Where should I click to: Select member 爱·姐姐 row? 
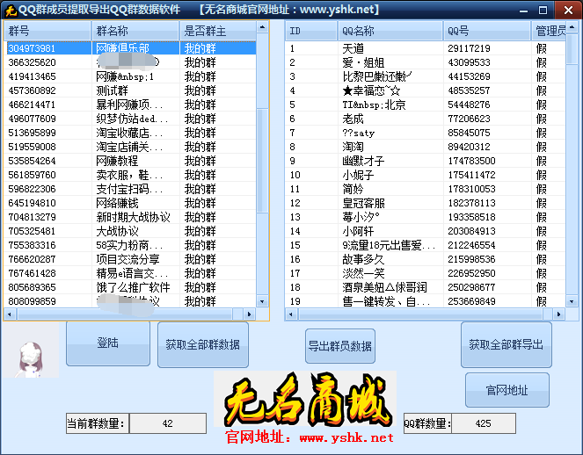click(426, 62)
